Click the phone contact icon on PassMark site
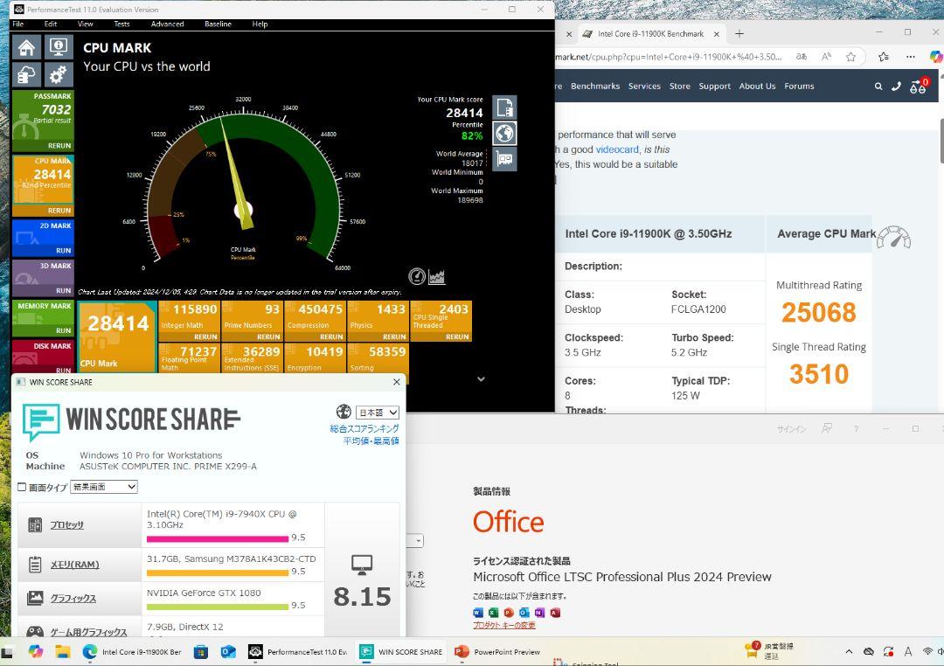 click(x=897, y=87)
